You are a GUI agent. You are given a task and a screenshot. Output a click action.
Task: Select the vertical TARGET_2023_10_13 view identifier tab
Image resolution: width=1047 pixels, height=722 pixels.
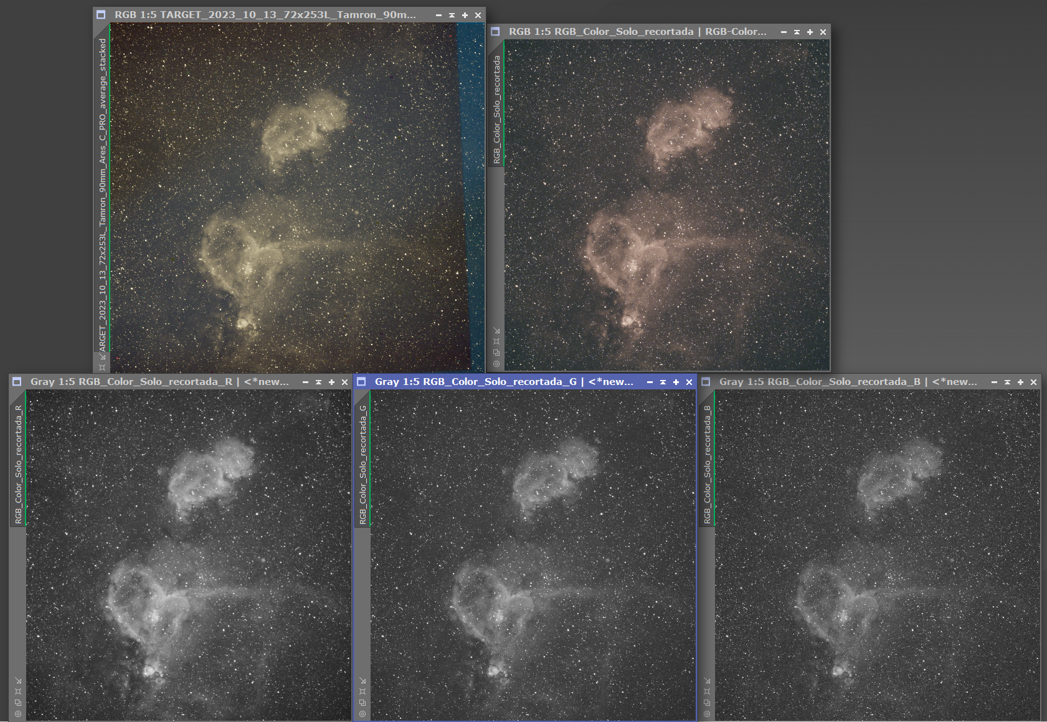(102, 188)
